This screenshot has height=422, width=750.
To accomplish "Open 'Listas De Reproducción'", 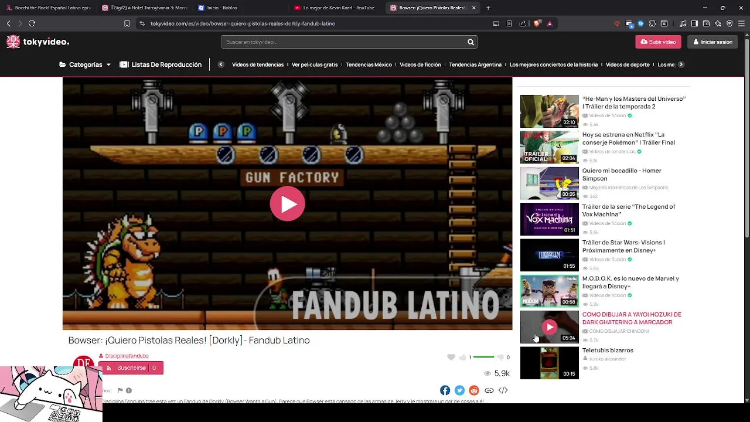I will pyautogui.click(x=161, y=64).
